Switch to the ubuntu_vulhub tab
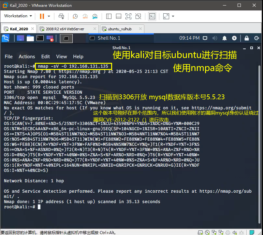Image resolution: width=263 pixels, height=235 pixels. (x=119, y=29)
